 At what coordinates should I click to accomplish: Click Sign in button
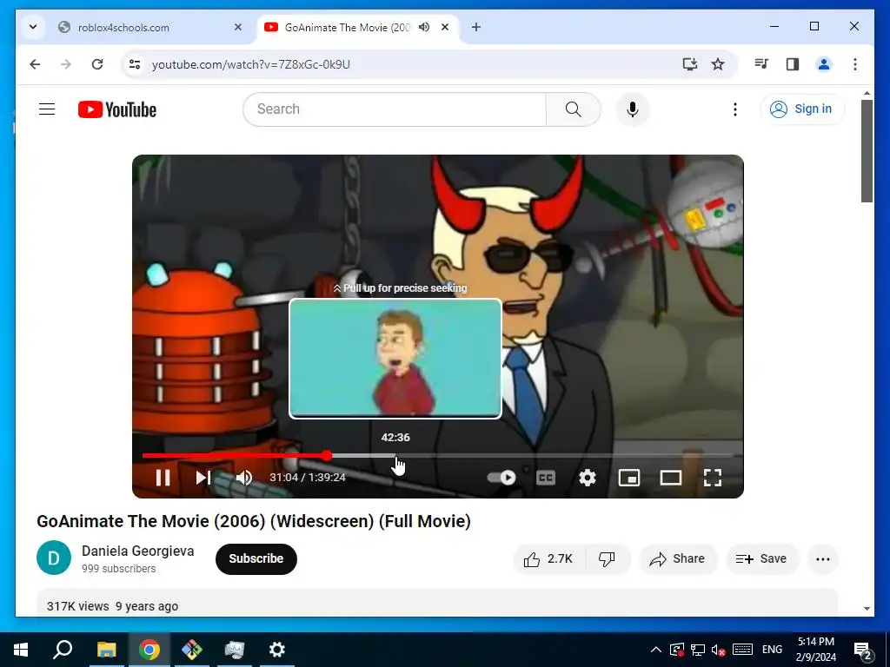pos(802,109)
